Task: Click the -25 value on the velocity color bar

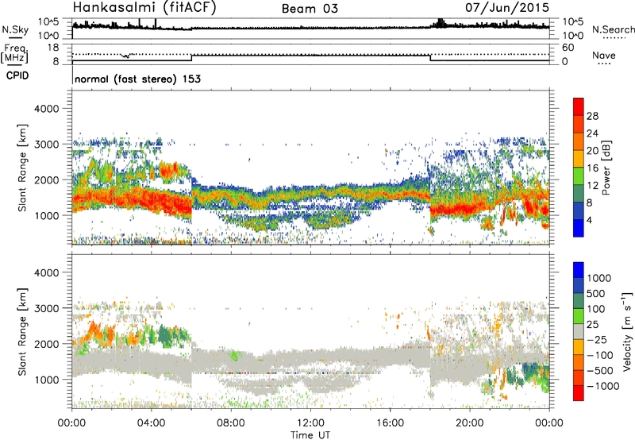Action: click(597, 339)
